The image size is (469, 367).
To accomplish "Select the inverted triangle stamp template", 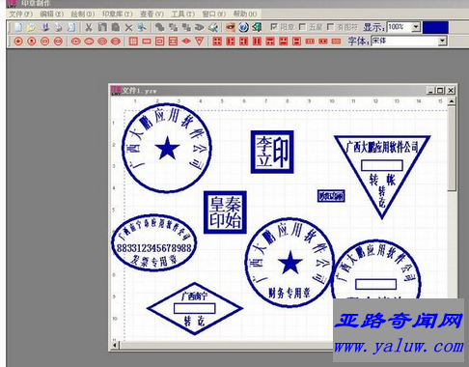I will [200, 42].
